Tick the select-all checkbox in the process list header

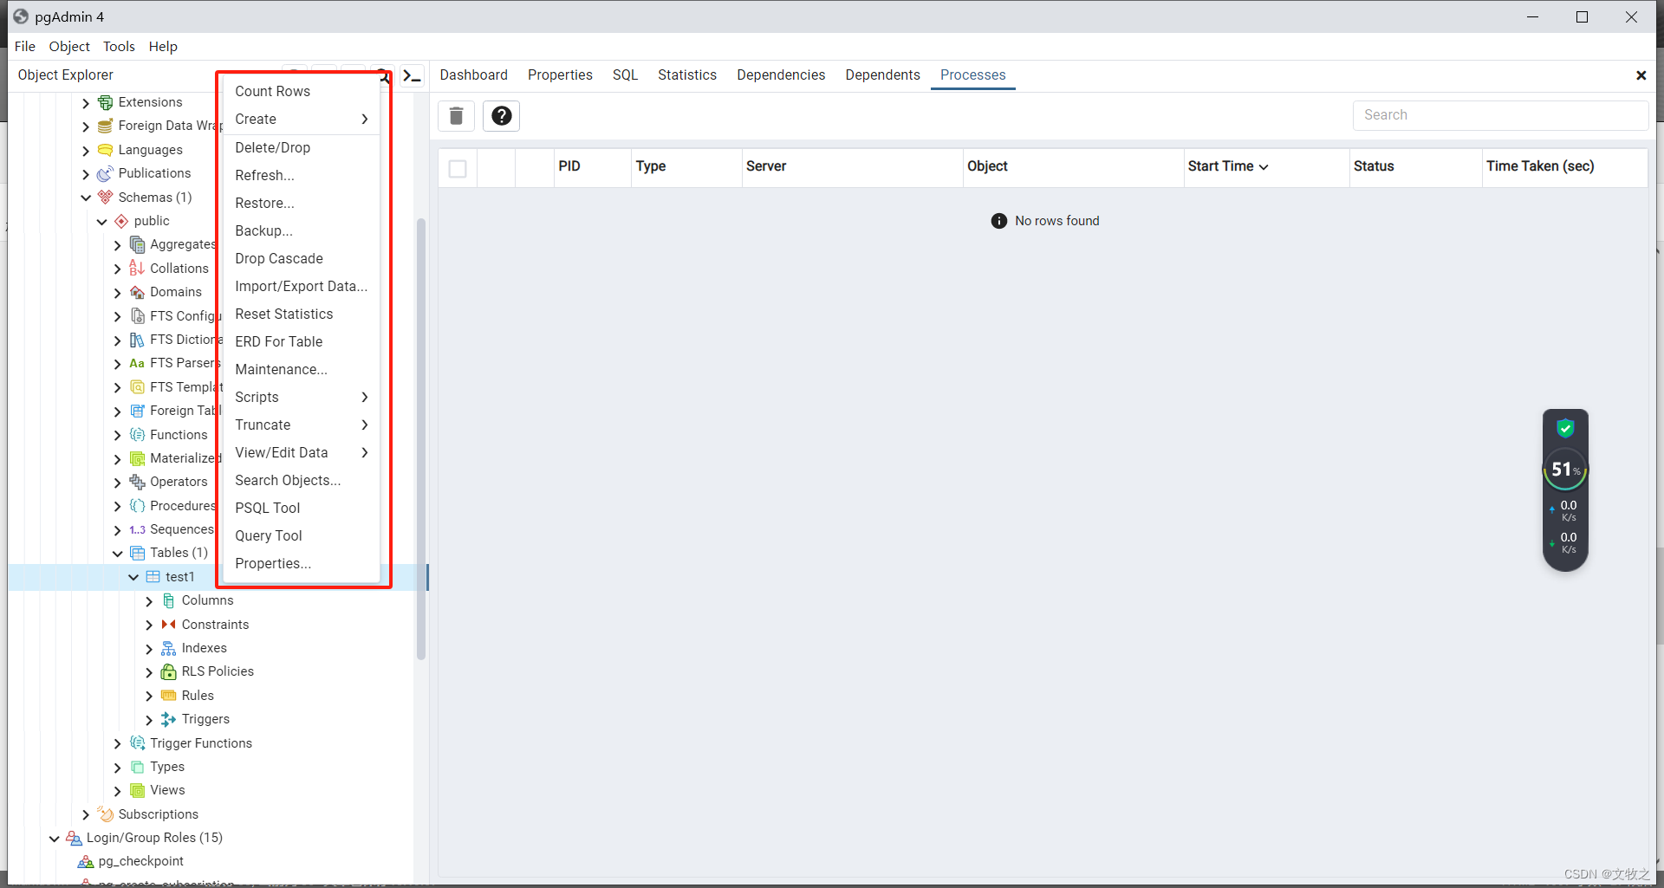(x=458, y=168)
